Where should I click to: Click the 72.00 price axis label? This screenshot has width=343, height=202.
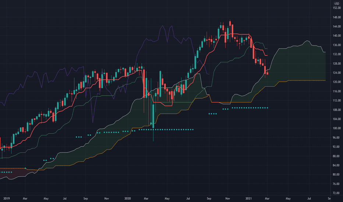[336, 193]
